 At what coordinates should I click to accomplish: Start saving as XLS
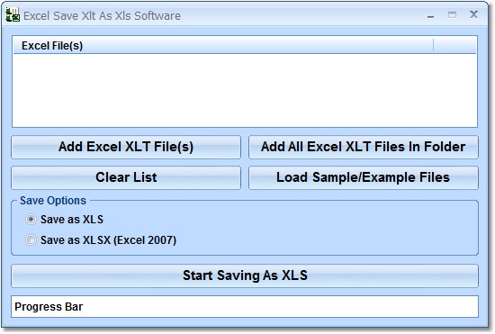pyautogui.click(x=245, y=275)
